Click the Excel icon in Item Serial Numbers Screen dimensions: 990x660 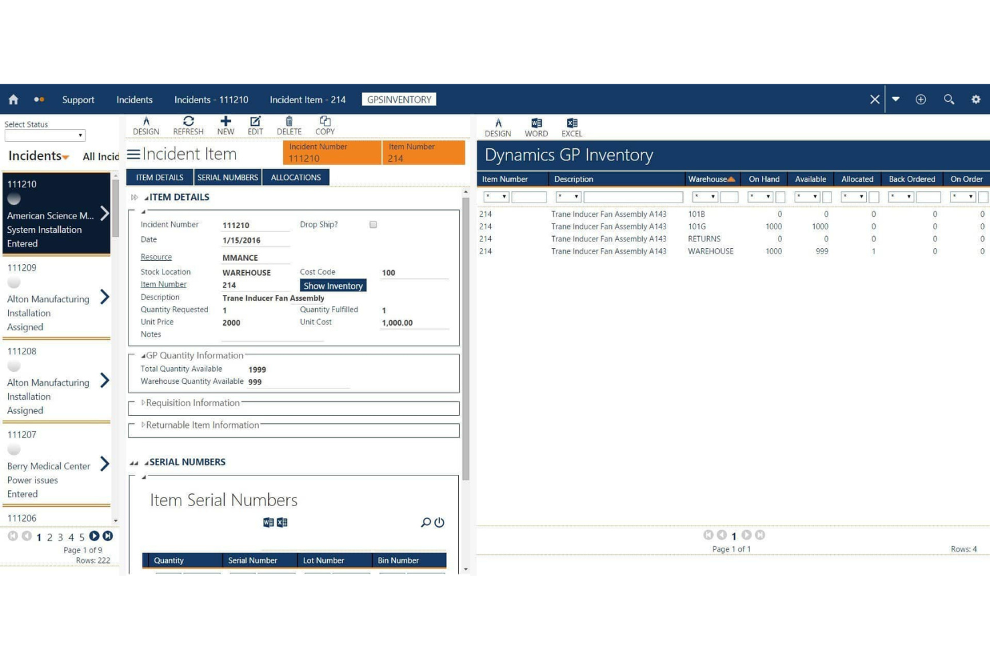coord(282,522)
